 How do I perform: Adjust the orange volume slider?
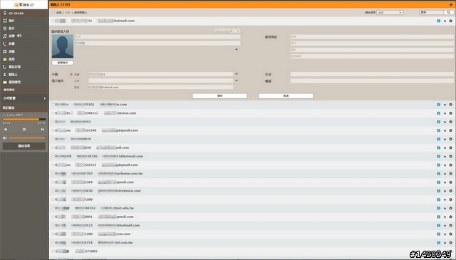coord(27,138)
